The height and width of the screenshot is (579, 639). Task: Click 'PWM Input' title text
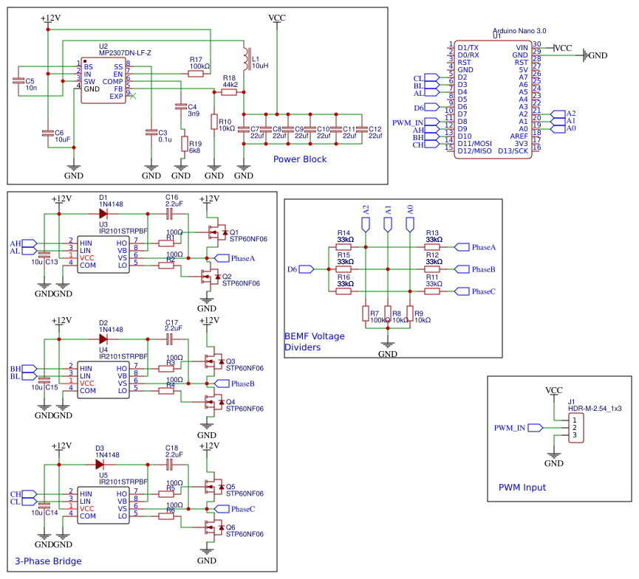pos(522,487)
